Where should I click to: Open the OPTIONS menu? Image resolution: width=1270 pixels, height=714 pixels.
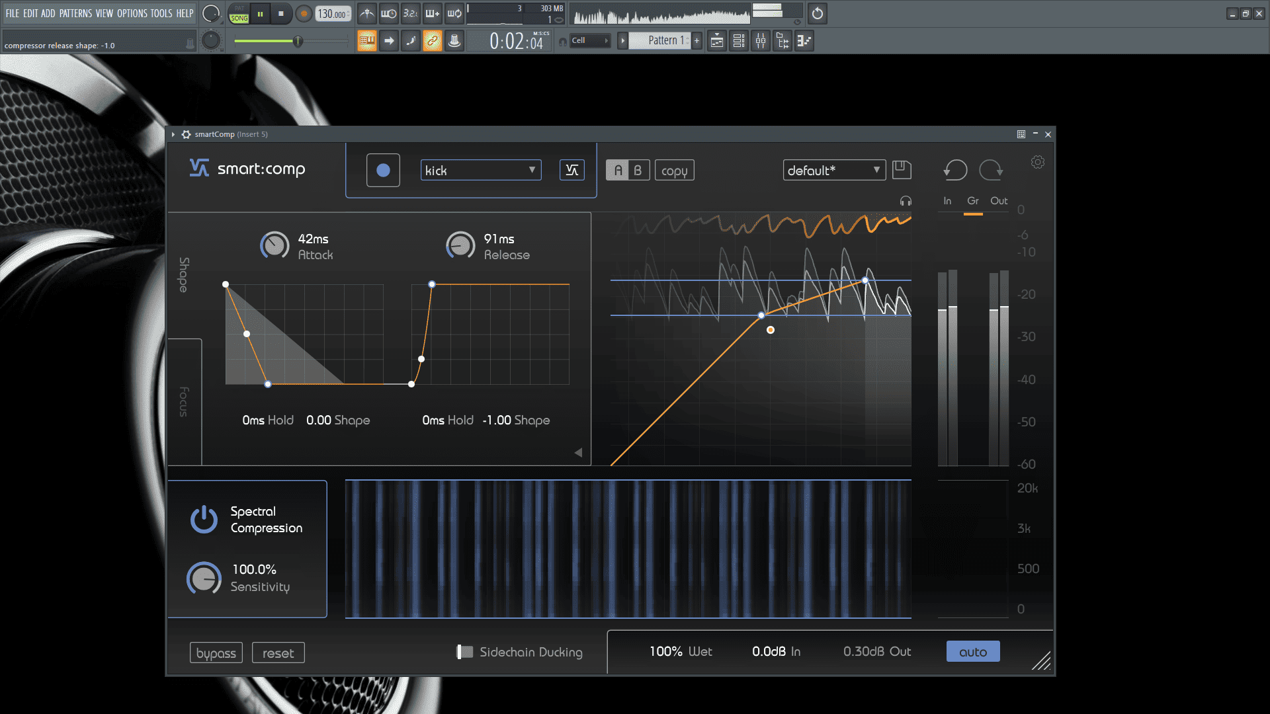point(132,13)
